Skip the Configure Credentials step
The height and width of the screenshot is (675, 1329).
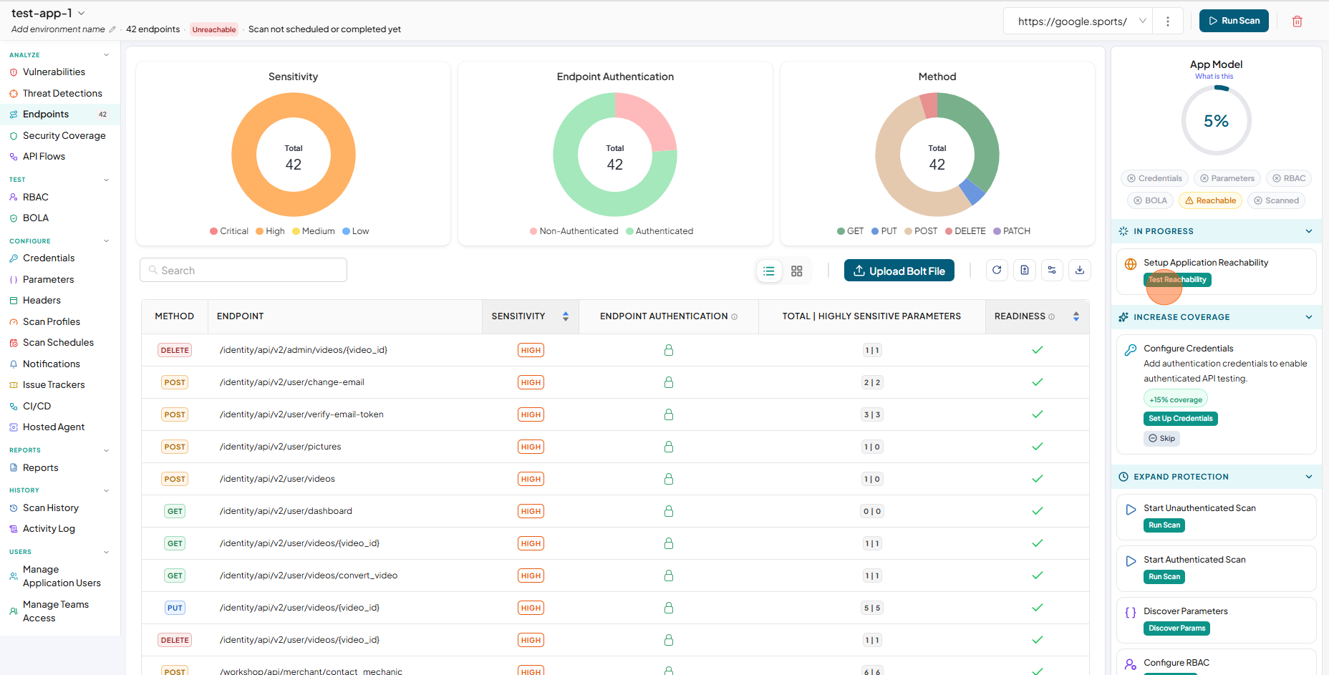click(x=1161, y=438)
